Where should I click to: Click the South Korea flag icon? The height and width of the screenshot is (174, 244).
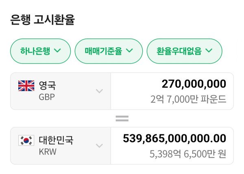click(x=26, y=140)
